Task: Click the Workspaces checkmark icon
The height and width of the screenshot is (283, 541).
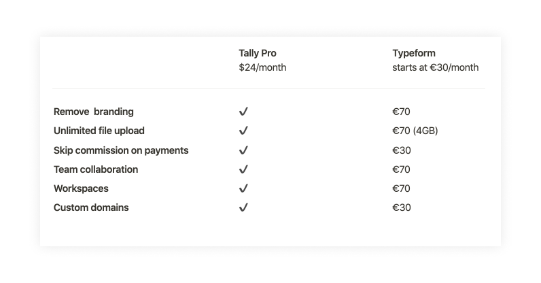Action: [243, 188]
